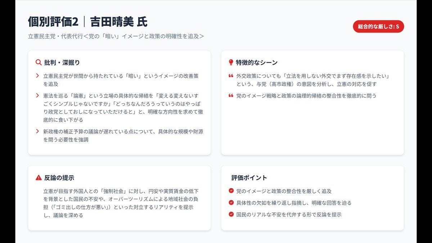Image resolution: width=432 pixels, height=243 pixels.
Task: Click the red 総合的な厳しさ: S badge
Action: point(378,27)
